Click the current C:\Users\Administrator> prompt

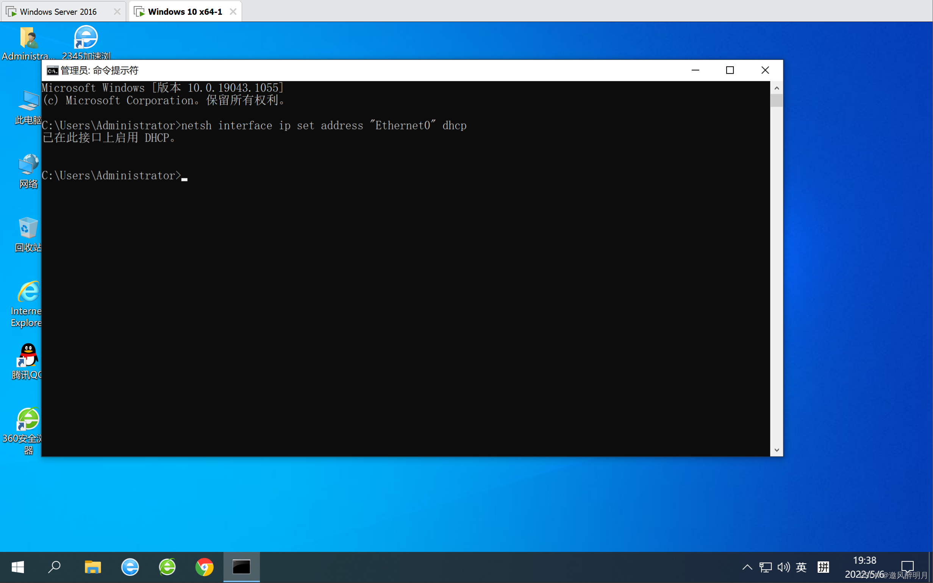[111, 176]
